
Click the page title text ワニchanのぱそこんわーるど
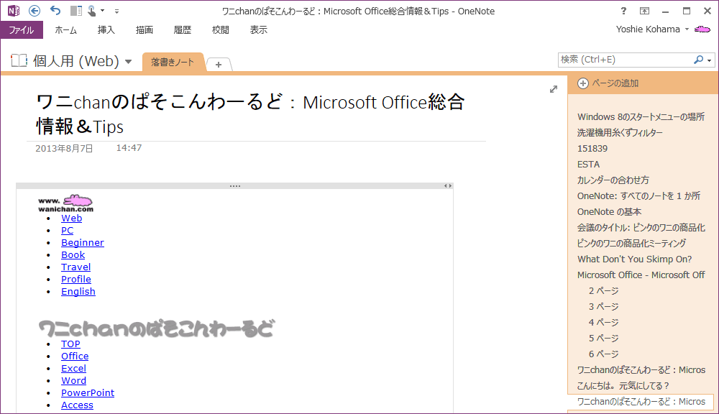coord(159,102)
